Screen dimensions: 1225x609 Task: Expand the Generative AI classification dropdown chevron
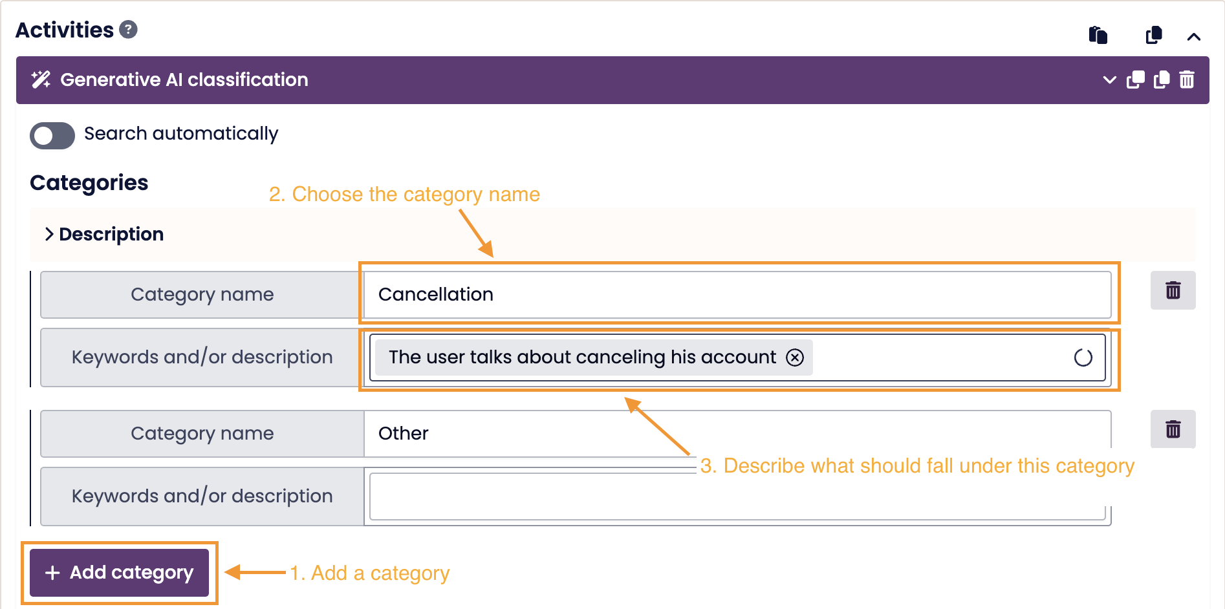coord(1109,80)
